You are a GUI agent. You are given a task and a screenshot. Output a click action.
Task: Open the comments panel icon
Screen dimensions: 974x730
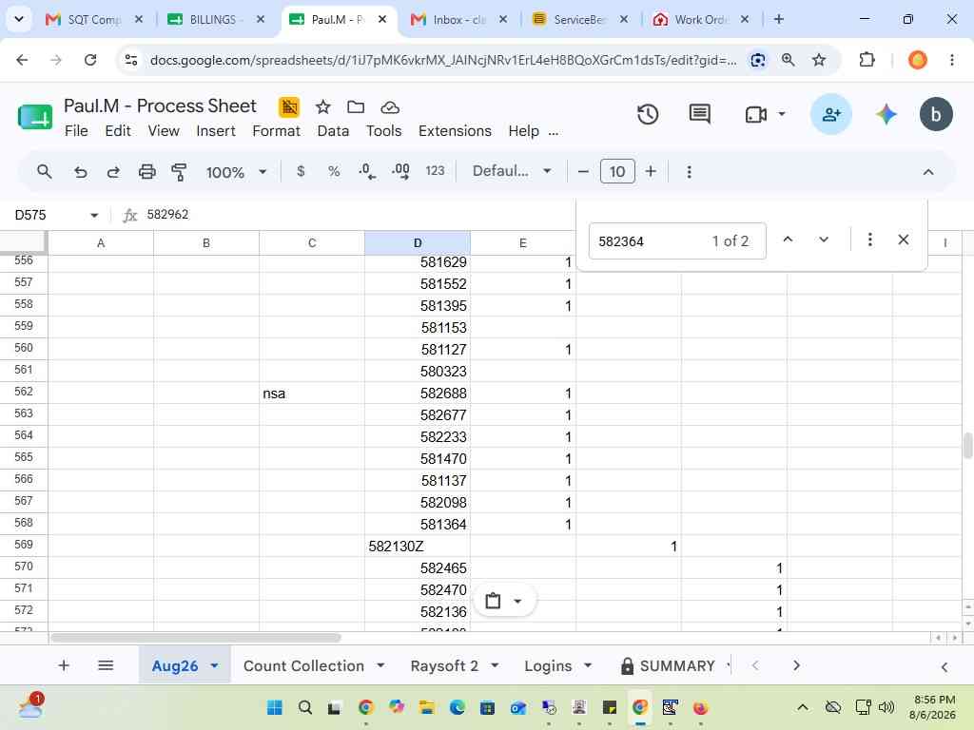[x=699, y=114]
